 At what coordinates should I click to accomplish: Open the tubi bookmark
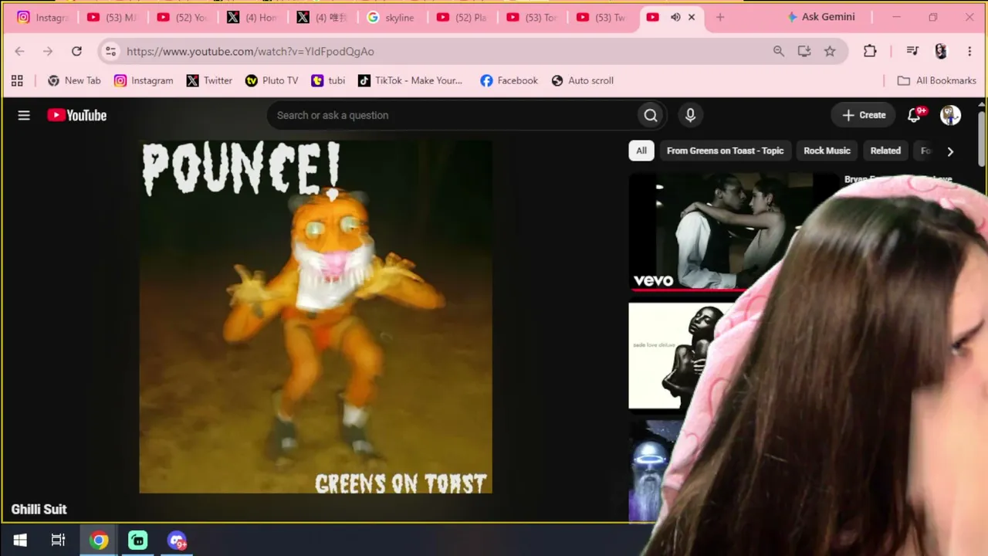[x=328, y=80]
